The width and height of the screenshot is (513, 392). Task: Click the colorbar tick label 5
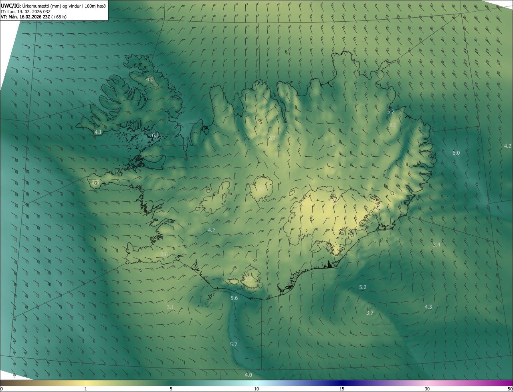[171, 389]
